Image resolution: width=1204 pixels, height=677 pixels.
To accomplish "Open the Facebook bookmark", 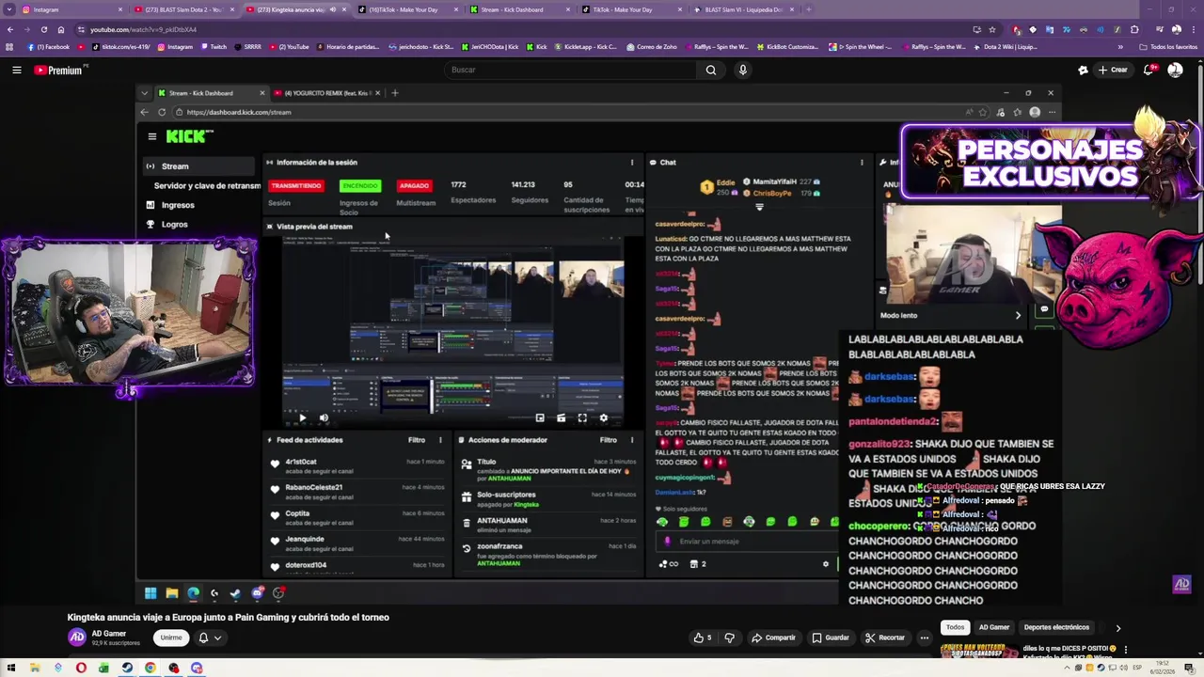I will tap(49, 46).
